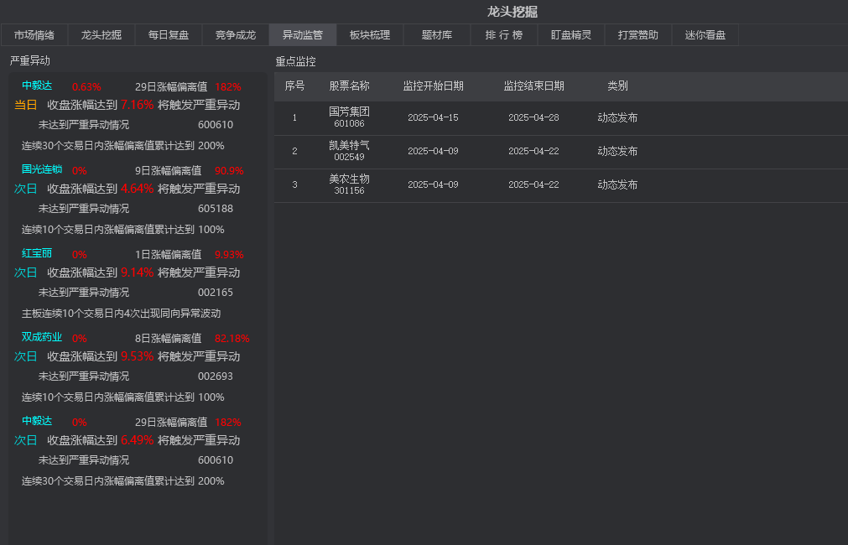Sort by the 监控开始日期 column header
The width and height of the screenshot is (848, 545).
(x=433, y=86)
